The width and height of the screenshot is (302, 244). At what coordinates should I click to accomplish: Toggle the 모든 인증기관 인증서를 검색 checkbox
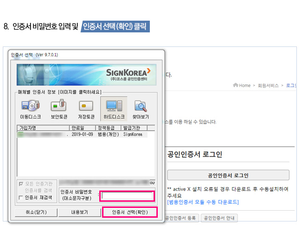point(21,184)
